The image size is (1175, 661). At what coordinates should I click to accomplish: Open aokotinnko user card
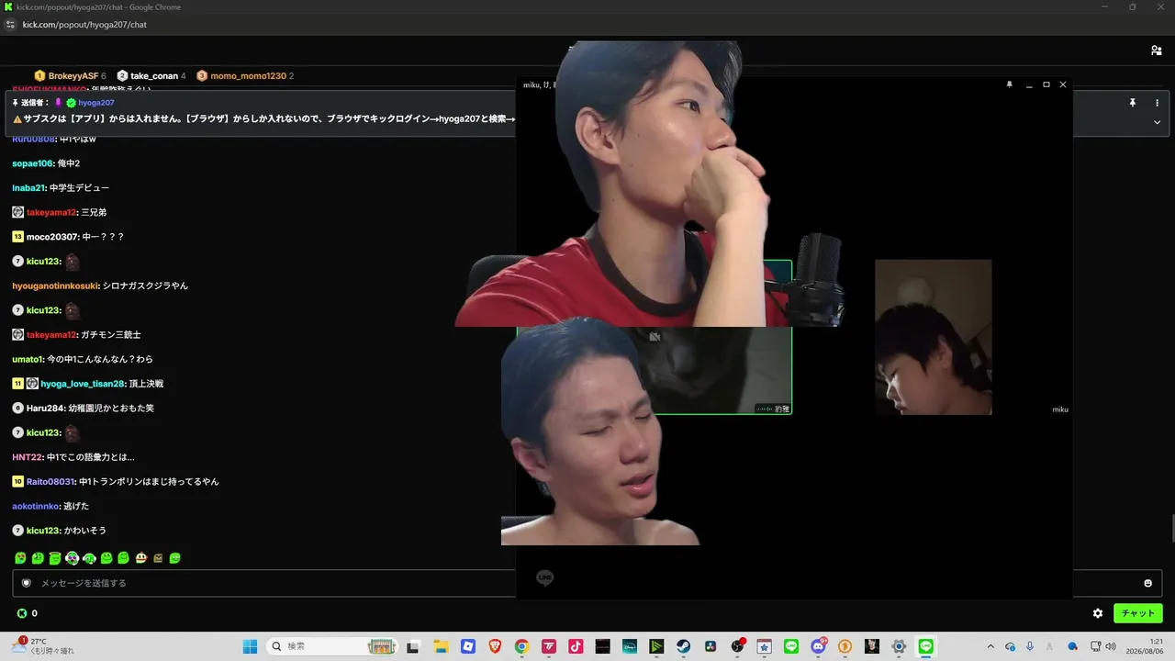(36, 506)
